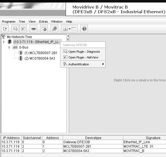The image size is (166, 157).
Task: Open the Tree menu
Action: point(22,22)
